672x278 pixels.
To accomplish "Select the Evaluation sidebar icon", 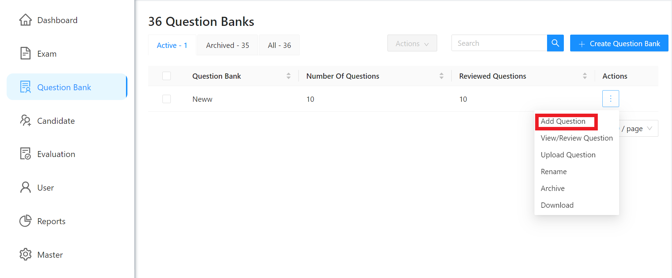I will click(x=25, y=154).
